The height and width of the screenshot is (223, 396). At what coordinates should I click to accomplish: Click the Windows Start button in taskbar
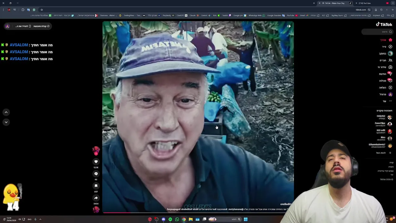click(245, 219)
